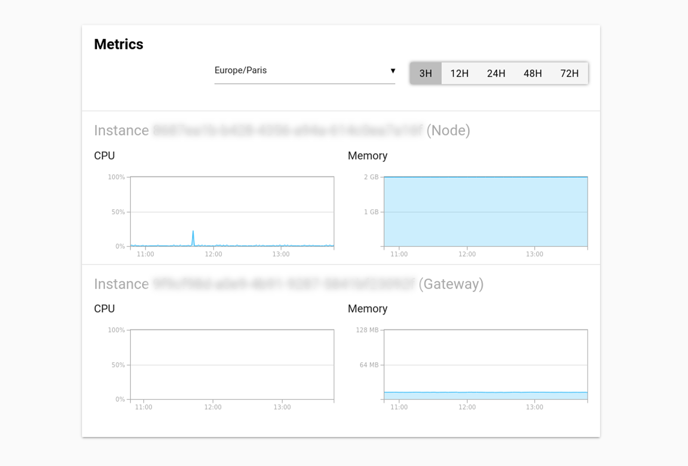This screenshot has height=466, width=688.
Task: Click the timezone dropdown arrow
Action: (393, 71)
